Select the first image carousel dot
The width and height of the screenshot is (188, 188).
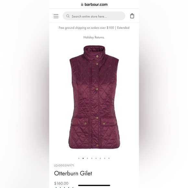coord(79,158)
